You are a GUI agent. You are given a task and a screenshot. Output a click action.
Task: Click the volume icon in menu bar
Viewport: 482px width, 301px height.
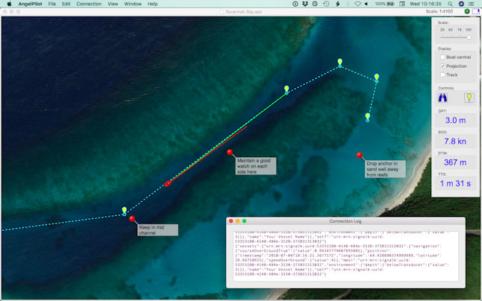point(366,4)
